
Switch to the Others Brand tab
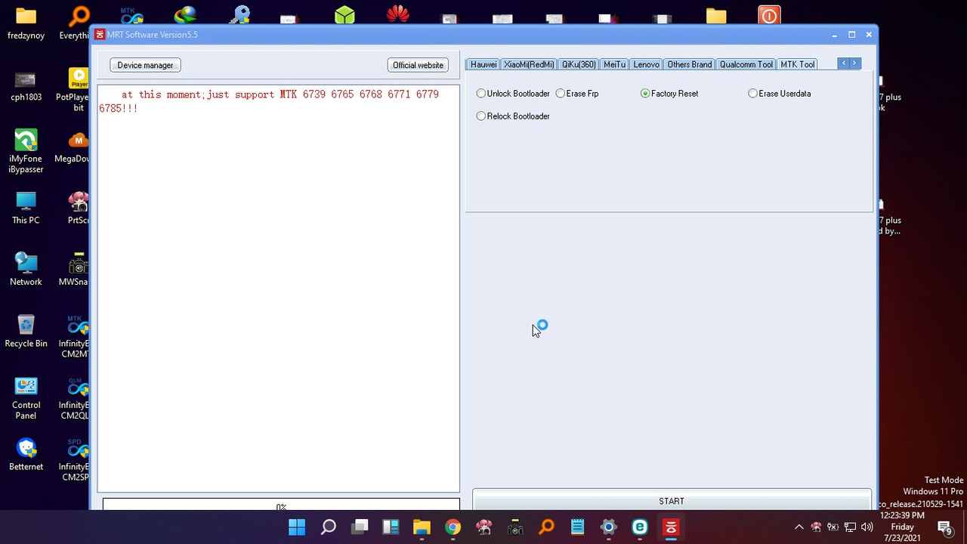(x=689, y=64)
